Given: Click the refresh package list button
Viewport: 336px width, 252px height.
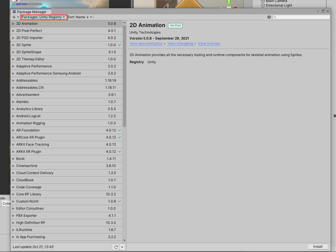Looking at the screenshot, I should [x=116, y=247].
